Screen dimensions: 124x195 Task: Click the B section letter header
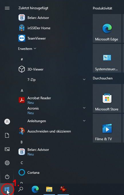point(21,142)
